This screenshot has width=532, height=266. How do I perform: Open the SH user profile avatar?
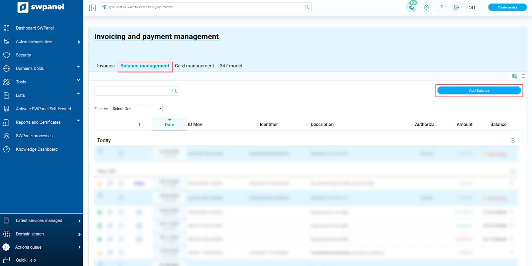[472, 7]
